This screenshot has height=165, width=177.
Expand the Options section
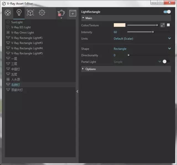[126, 69]
